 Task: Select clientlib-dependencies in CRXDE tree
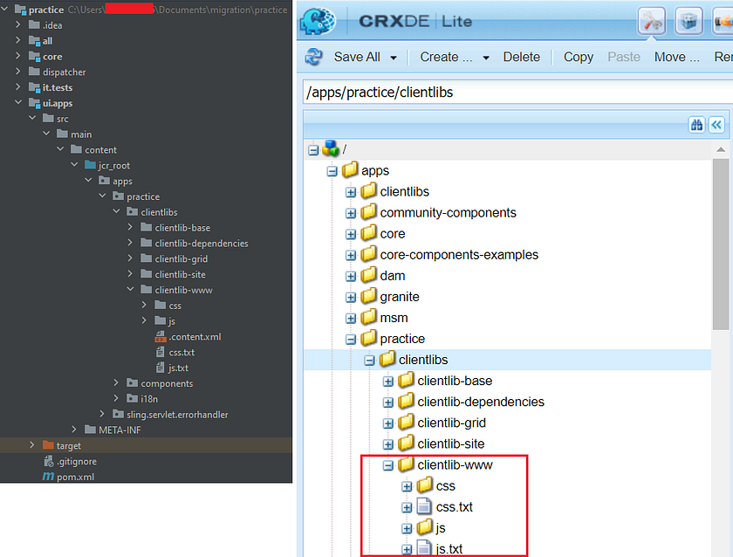point(481,402)
